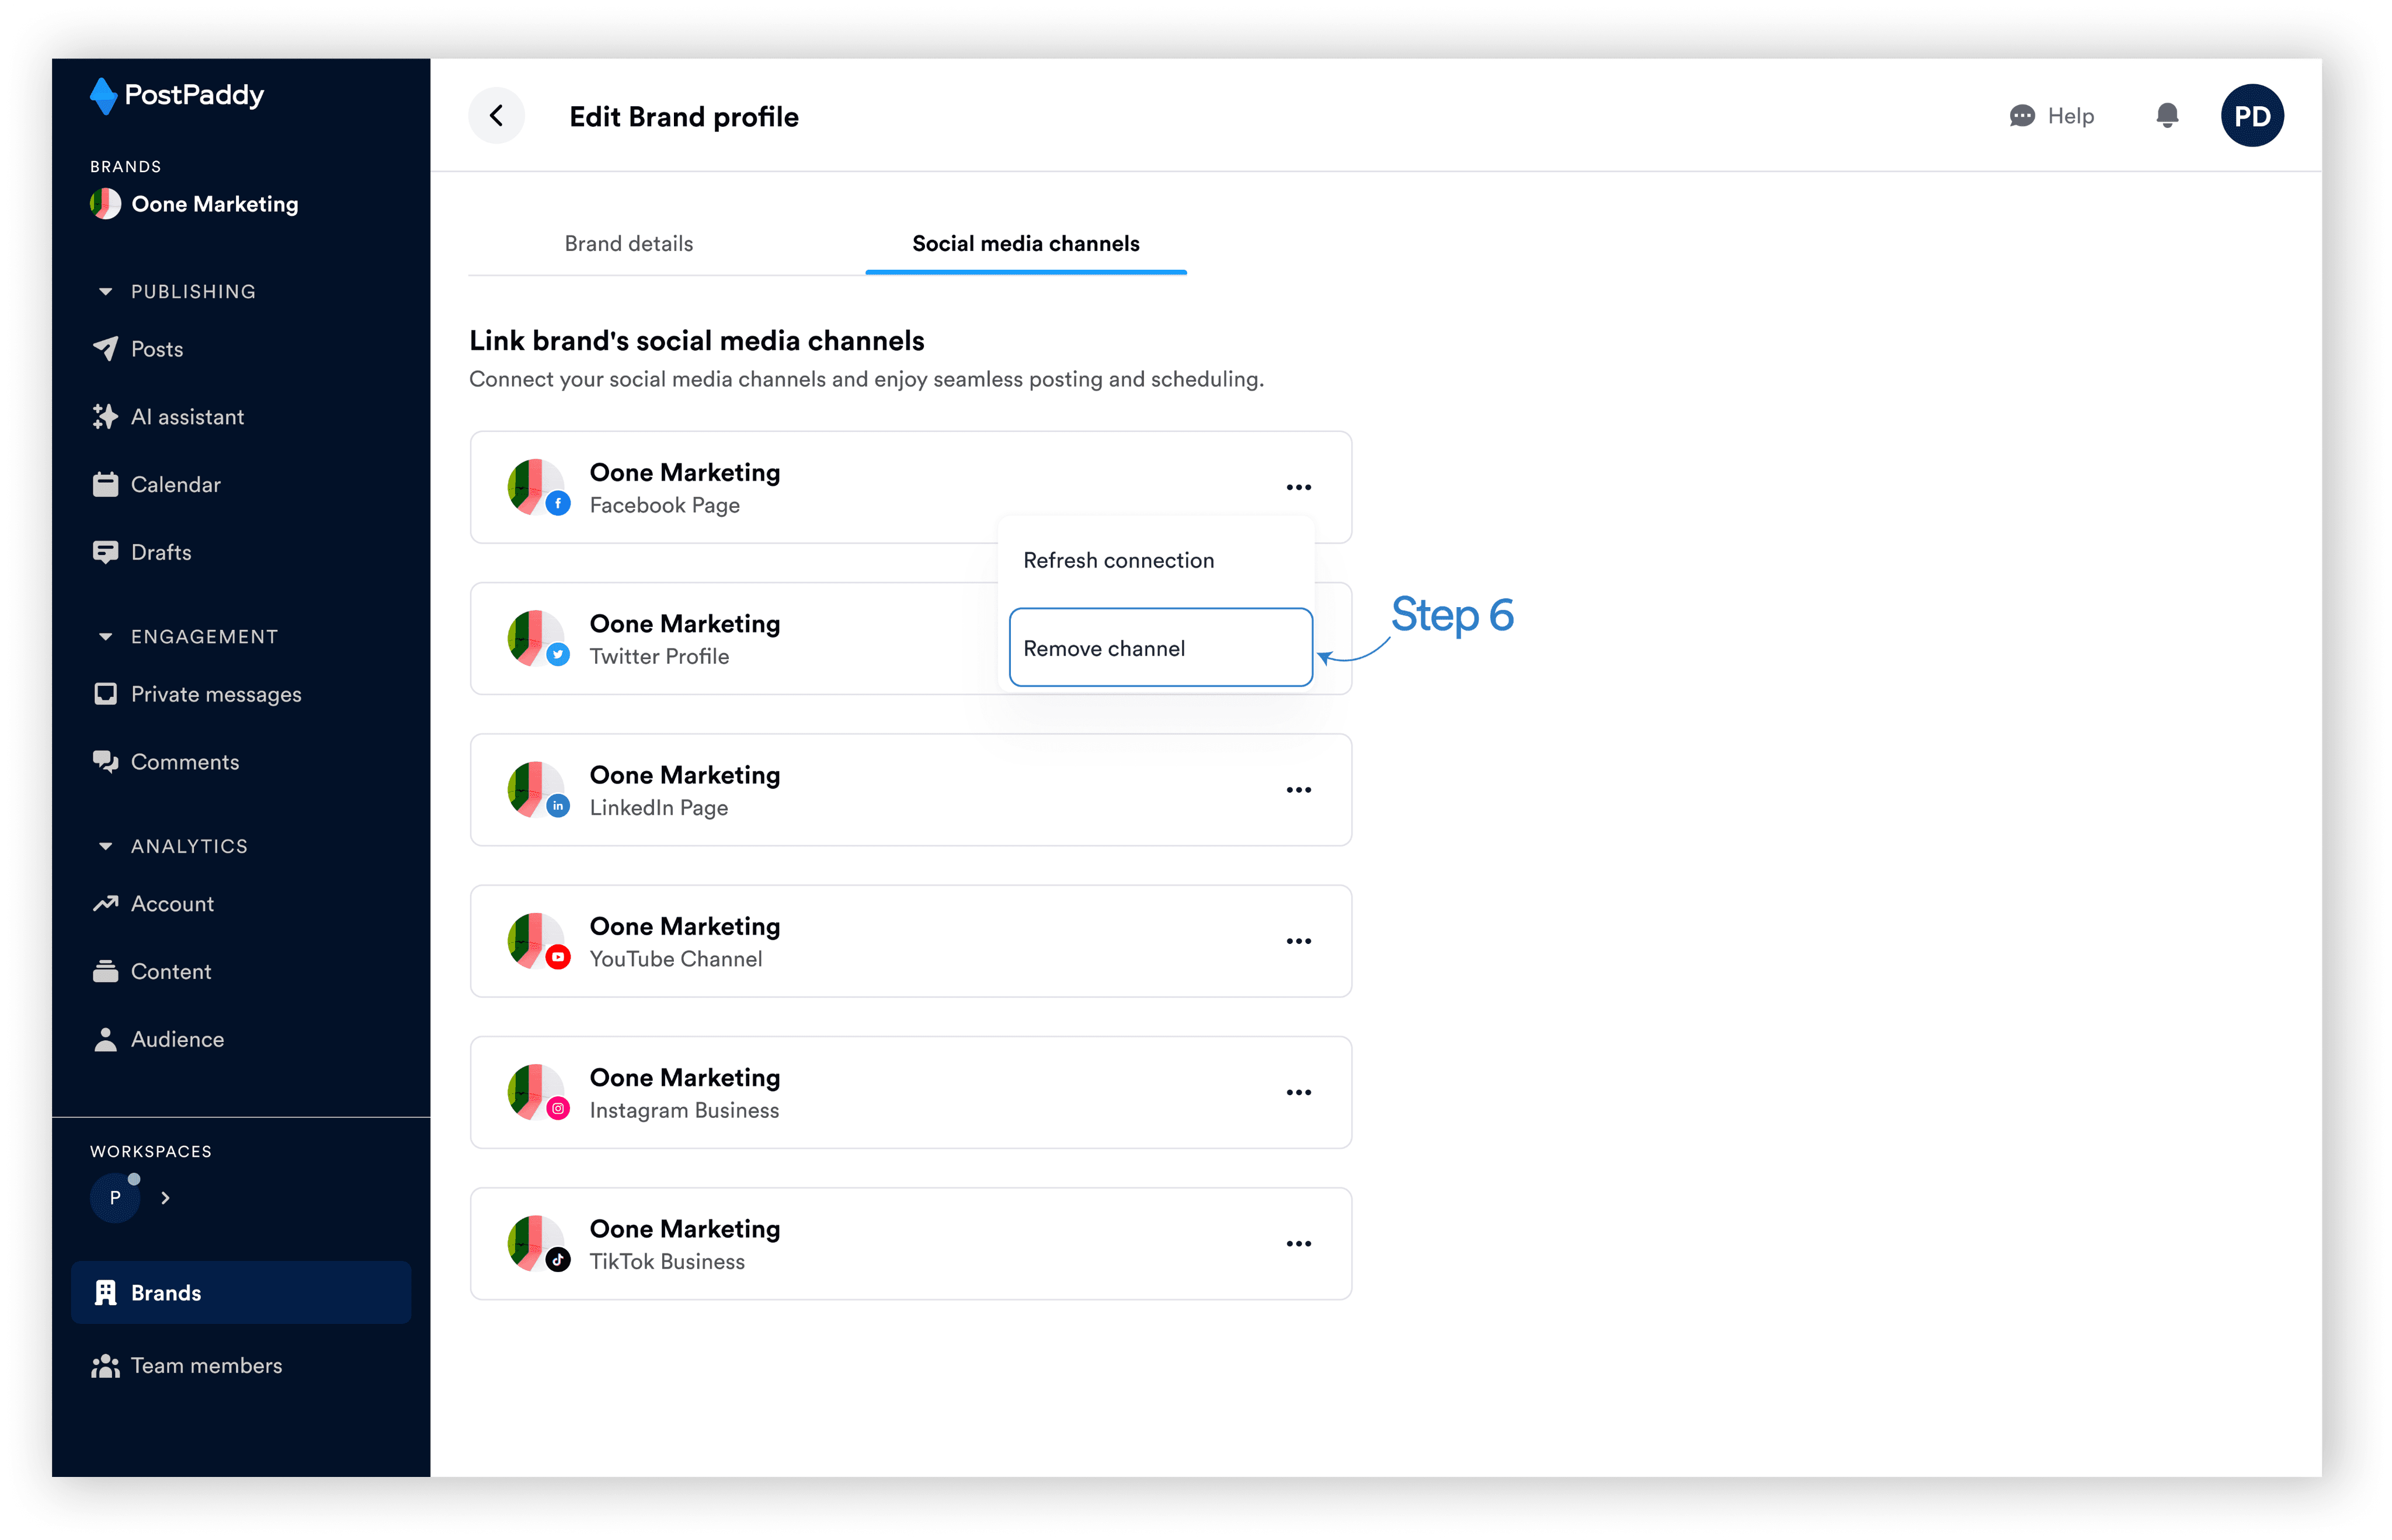Switch to Brand details tab
Screen dimensions: 2392x1540
tap(628, 244)
